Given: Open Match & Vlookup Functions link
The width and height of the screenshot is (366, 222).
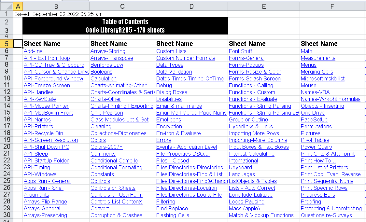Looking at the screenshot, I should pos(261,215).
